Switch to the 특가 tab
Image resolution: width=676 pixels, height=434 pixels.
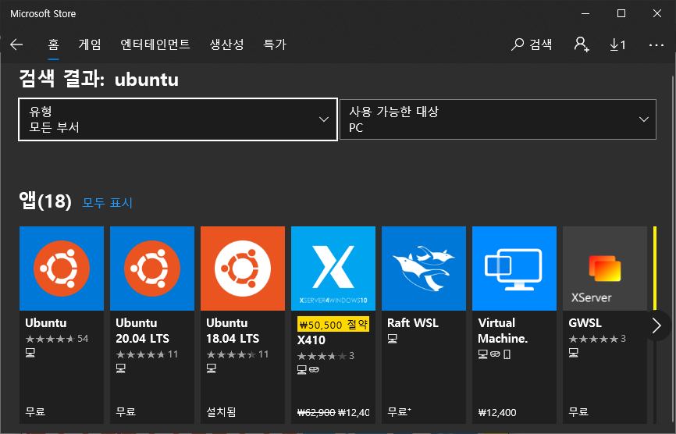pyautogui.click(x=275, y=44)
